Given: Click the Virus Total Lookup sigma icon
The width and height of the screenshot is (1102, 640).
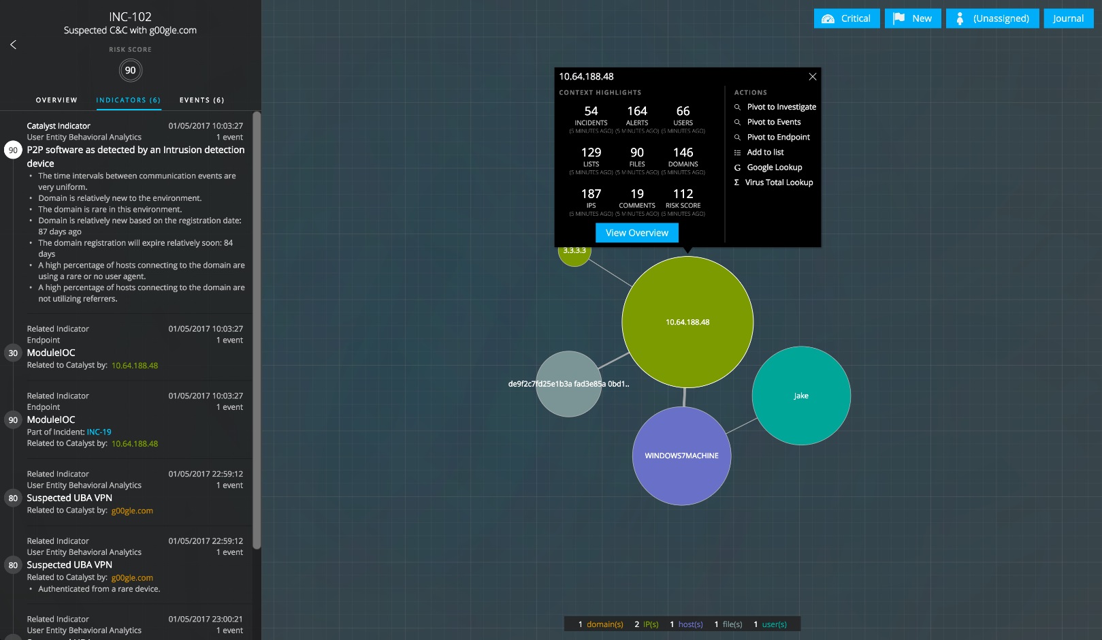Looking at the screenshot, I should (x=736, y=182).
